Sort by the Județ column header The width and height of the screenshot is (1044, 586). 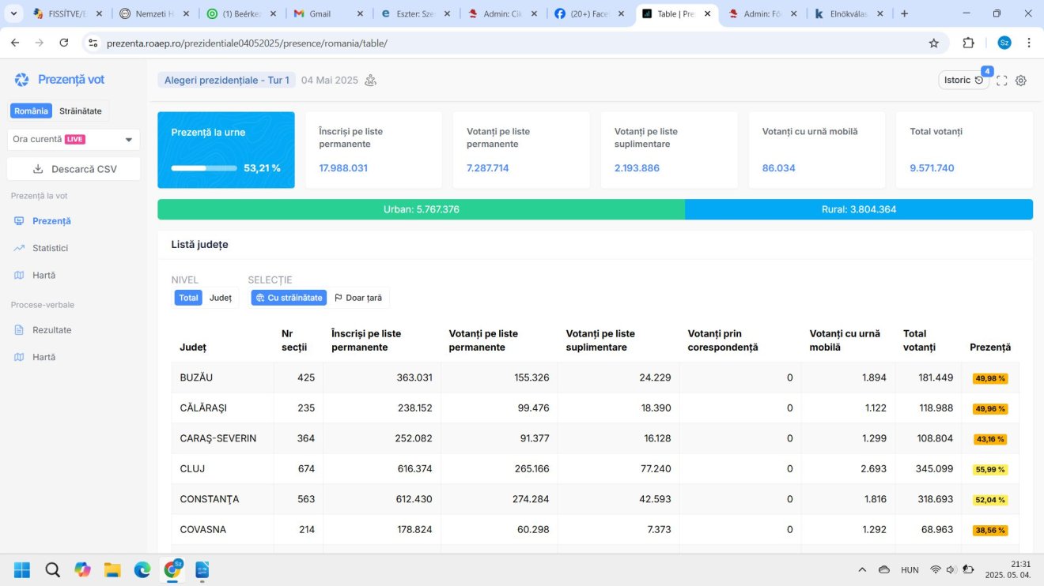point(193,347)
